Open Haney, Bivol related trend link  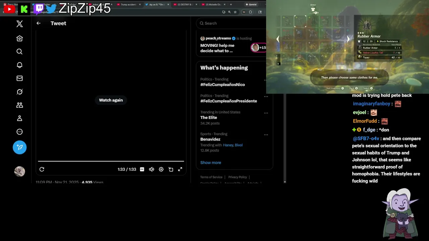point(233,145)
